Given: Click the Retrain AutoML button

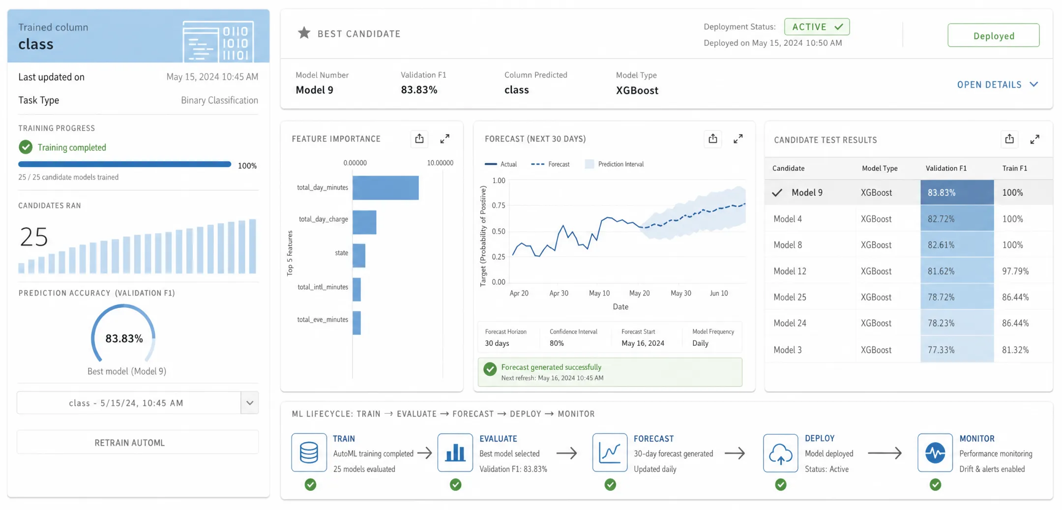Looking at the screenshot, I should [x=138, y=442].
